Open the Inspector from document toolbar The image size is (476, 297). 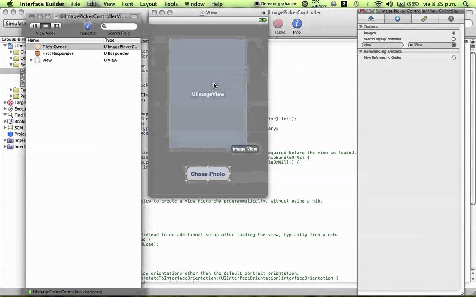[x=88, y=26]
